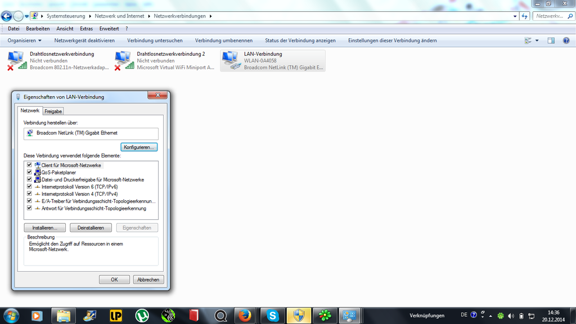
Task: Cancel the dialog with Abbrechen
Action: [148, 280]
